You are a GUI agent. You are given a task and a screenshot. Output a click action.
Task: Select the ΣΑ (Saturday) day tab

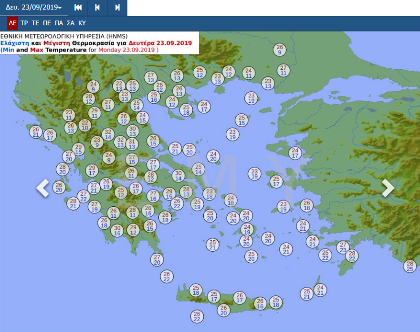coord(70,23)
